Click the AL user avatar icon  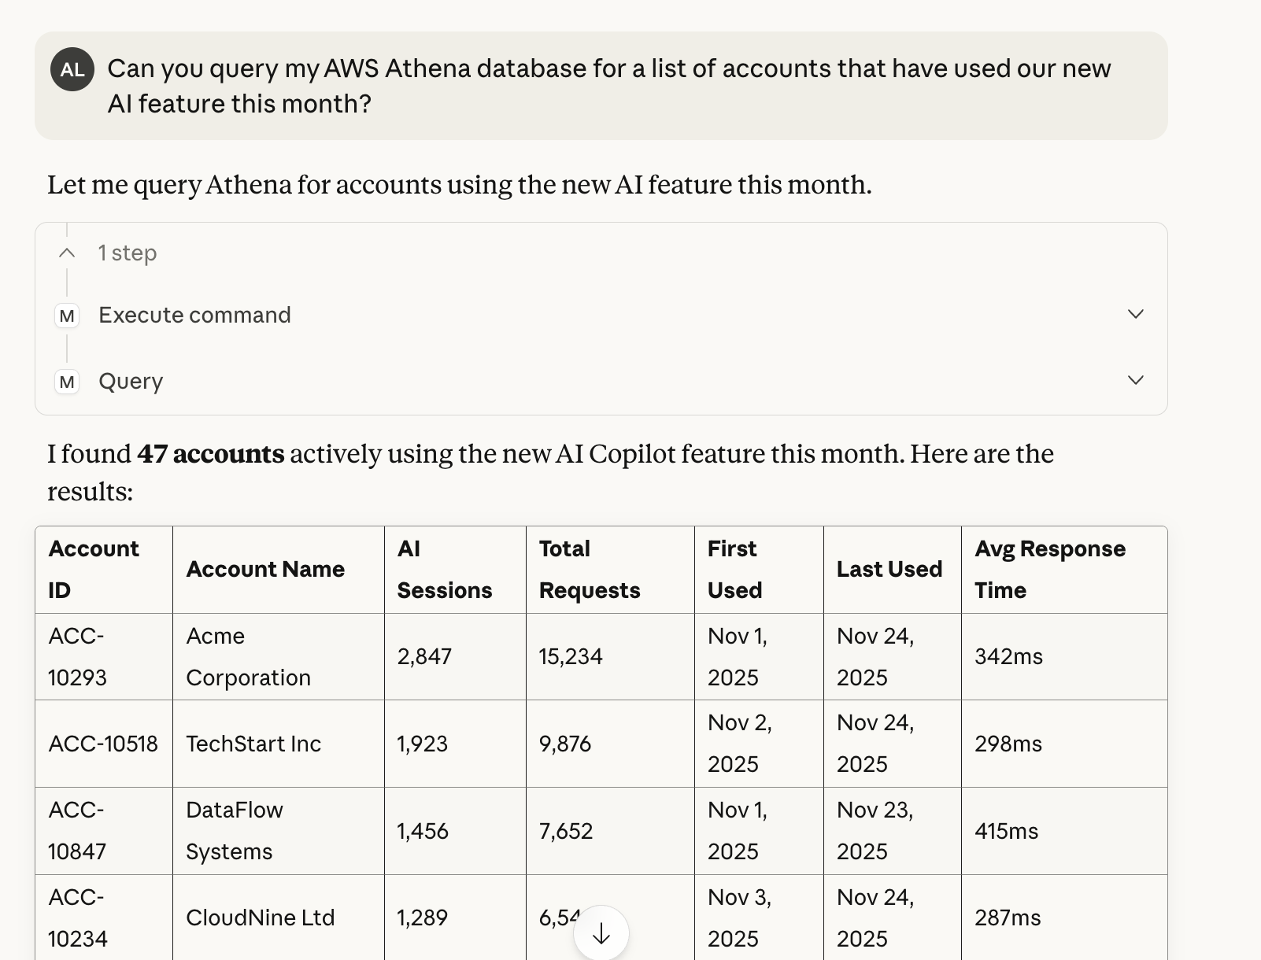tap(72, 69)
